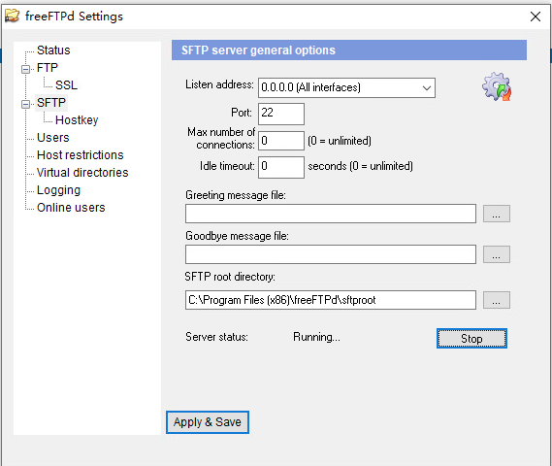Open Virtual directories settings
This screenshot has height=466, width=552.
(x=82, y=173)
